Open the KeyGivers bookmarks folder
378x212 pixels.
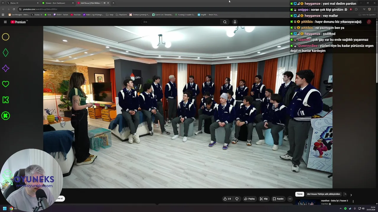(121, 14)
